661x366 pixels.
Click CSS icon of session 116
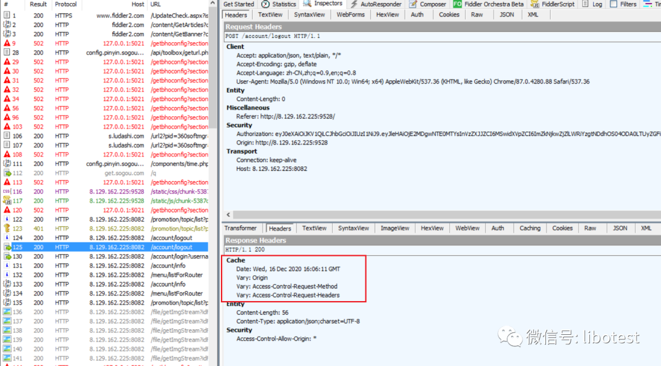click(7, 192)
